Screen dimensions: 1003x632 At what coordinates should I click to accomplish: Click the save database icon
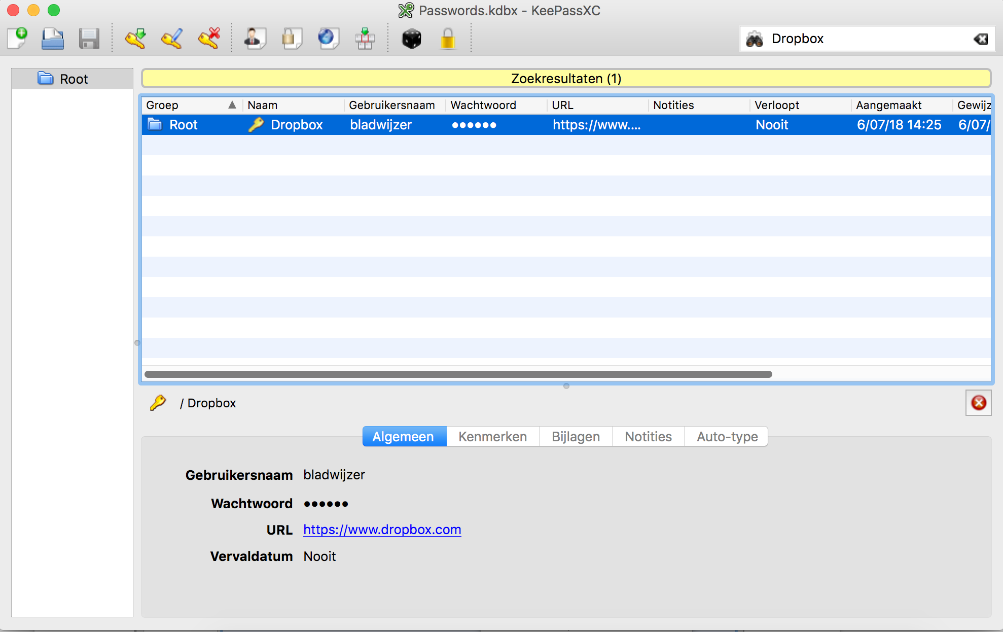tap(89, 39)
